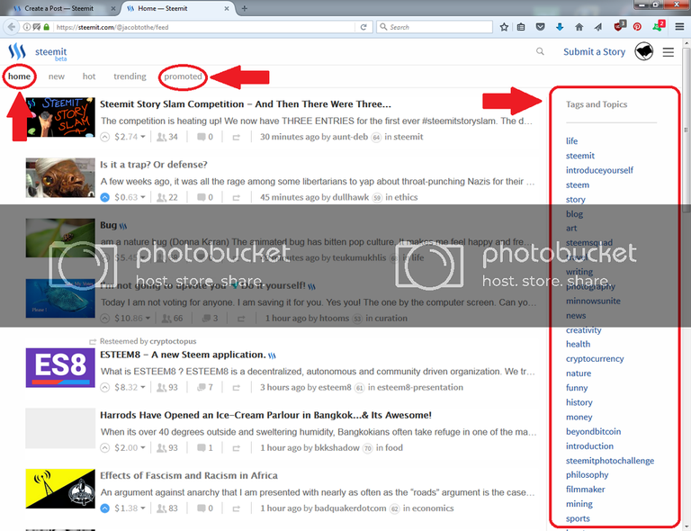The height and width of the screenshot is (531, 691).
Task: Click the Firefox home icon
Action: [x=579, y=27]
